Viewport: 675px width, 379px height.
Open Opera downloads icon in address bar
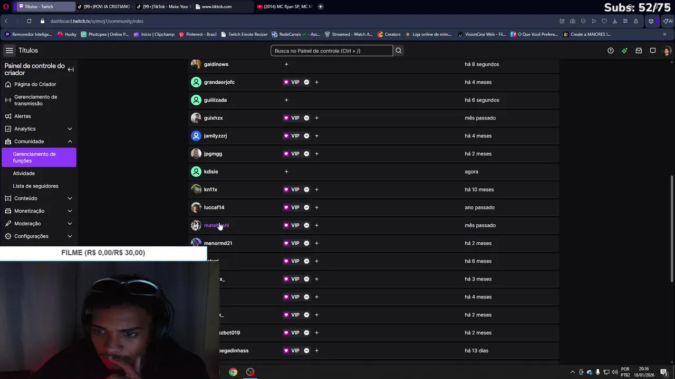click(615, 21)
